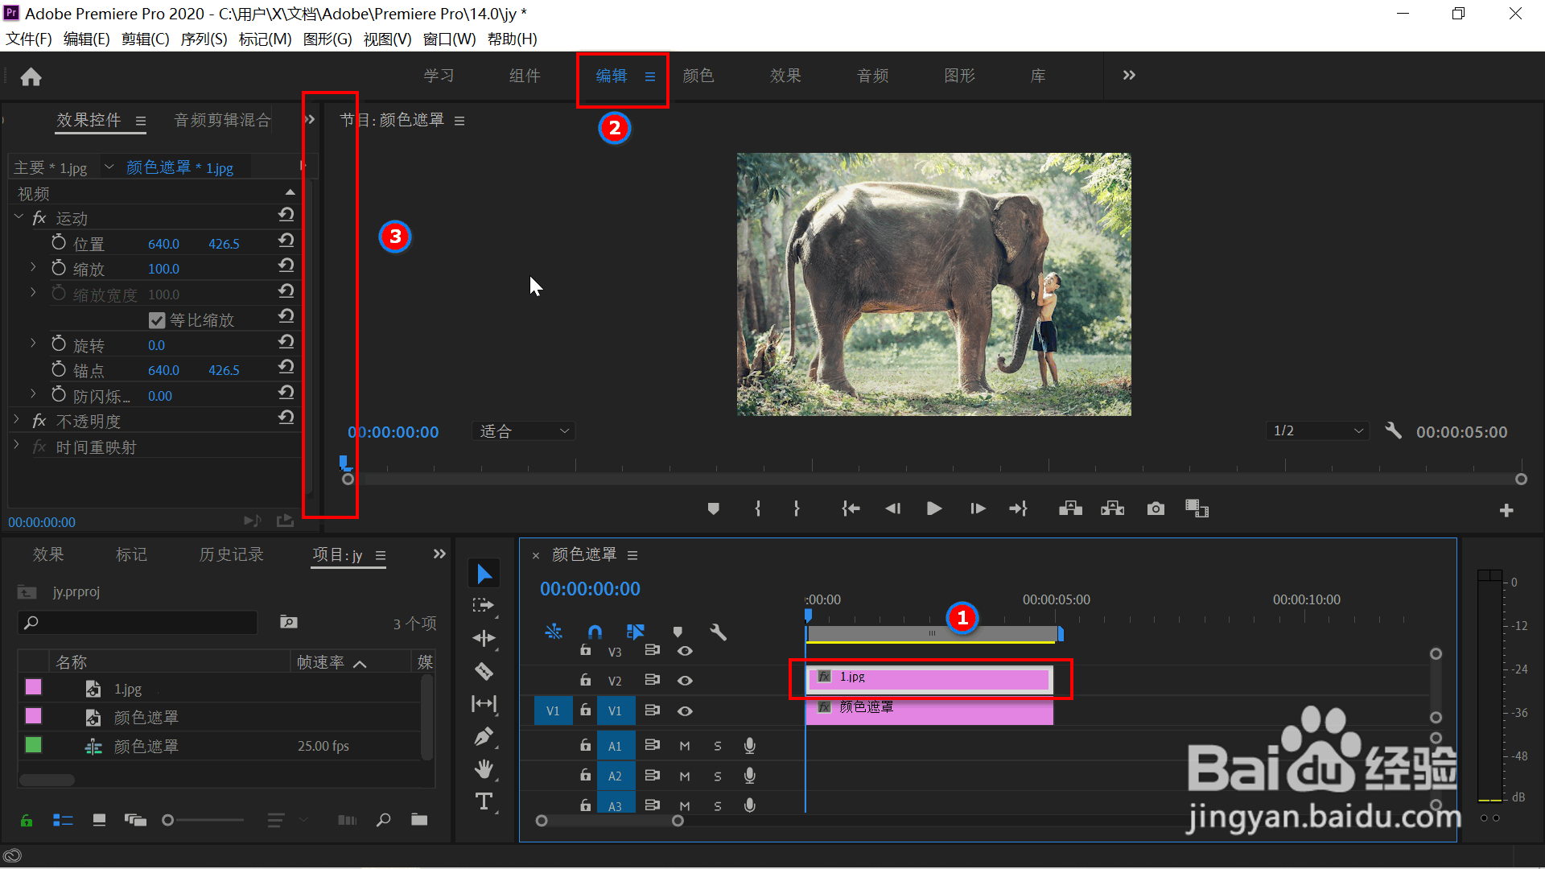The image size is (1545, 869).
Task: Reset the 位置 position parameter
Action: [x=286, y=241]
